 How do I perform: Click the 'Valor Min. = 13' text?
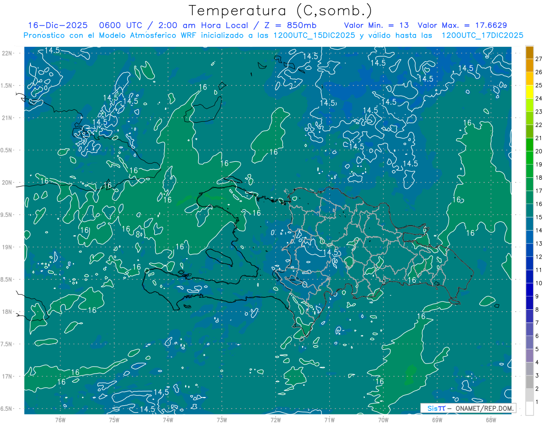(x=377, y=25)
